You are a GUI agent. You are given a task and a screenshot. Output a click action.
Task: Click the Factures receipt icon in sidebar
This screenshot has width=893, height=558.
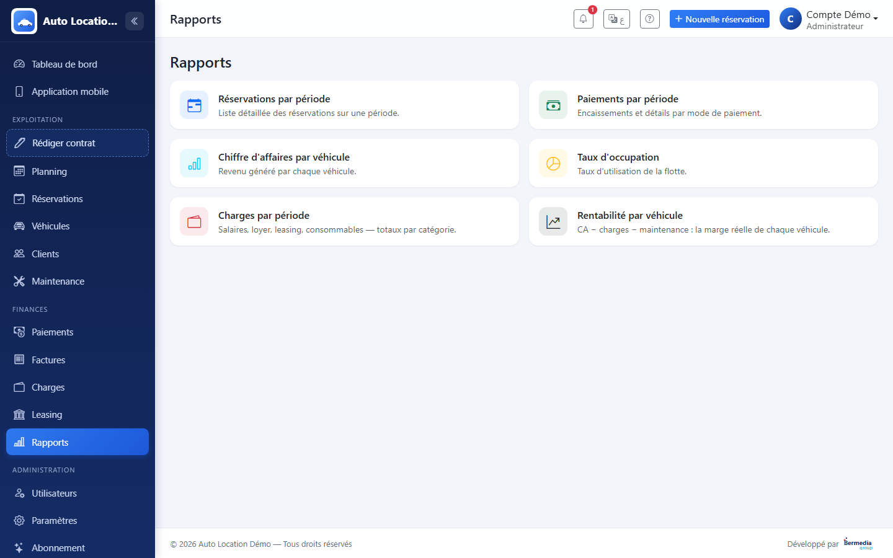[19, 360]
